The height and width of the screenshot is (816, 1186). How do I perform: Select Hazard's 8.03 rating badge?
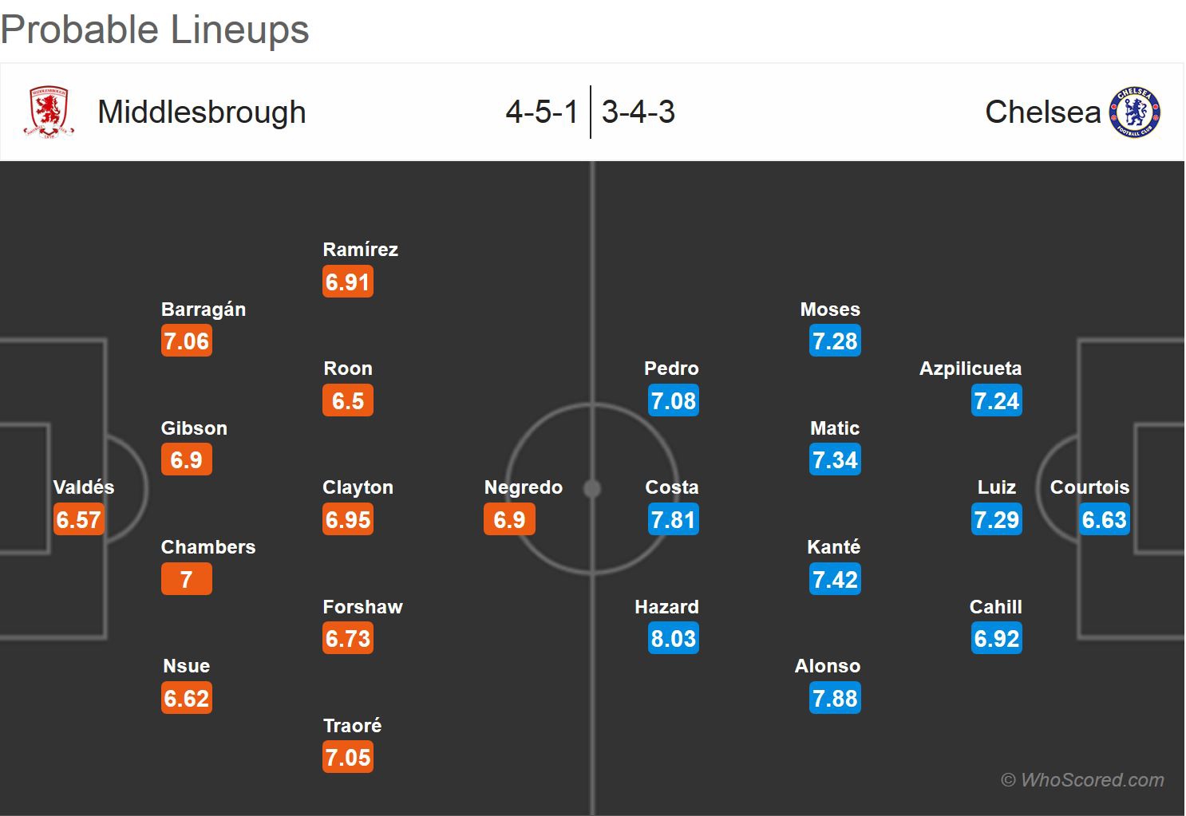point(674,639)
